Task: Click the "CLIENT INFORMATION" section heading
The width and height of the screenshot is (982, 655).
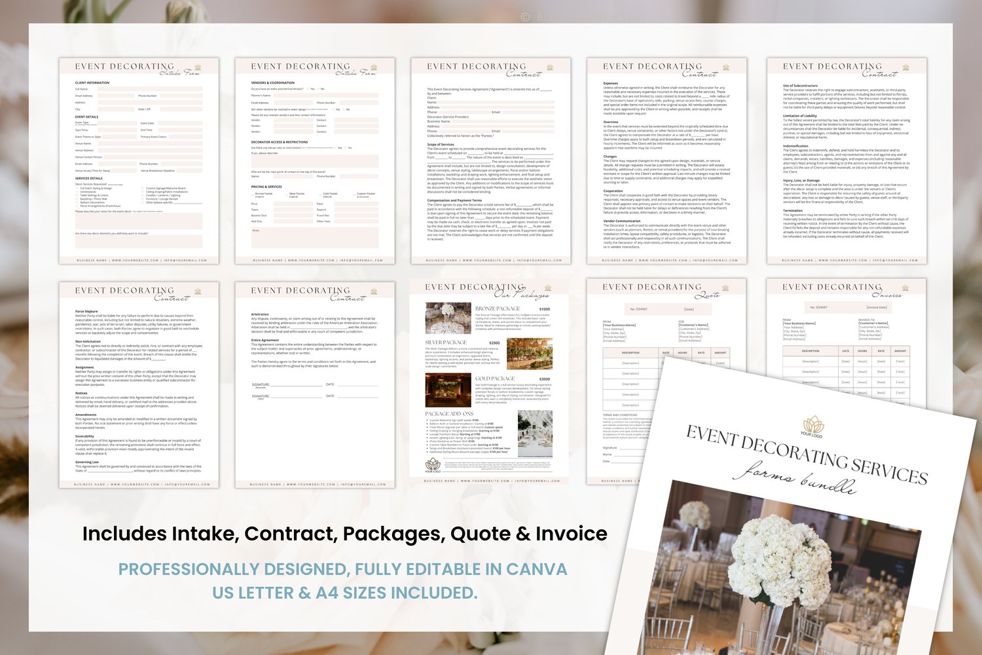Action: tap(92, 83)
